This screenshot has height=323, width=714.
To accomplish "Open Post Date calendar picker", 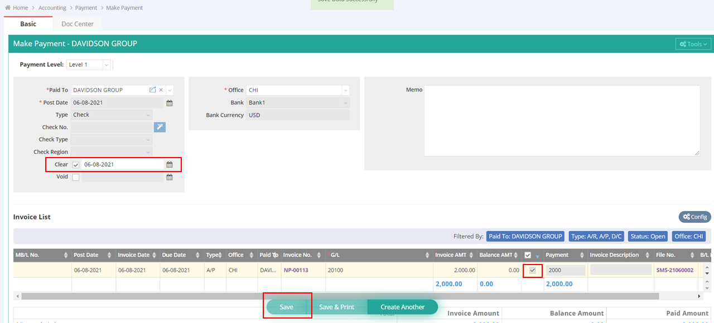I will [x=170, y=103].
